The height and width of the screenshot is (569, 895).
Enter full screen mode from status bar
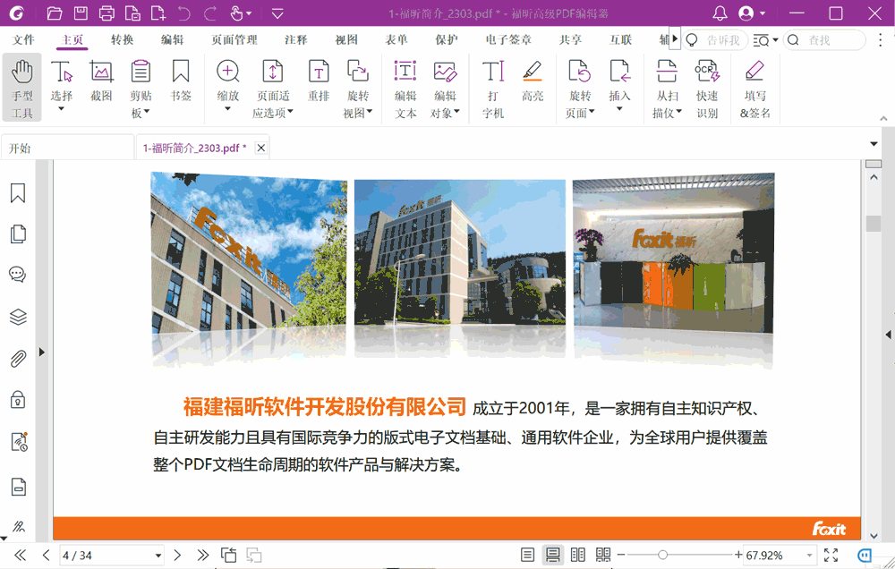pos(831,555)
